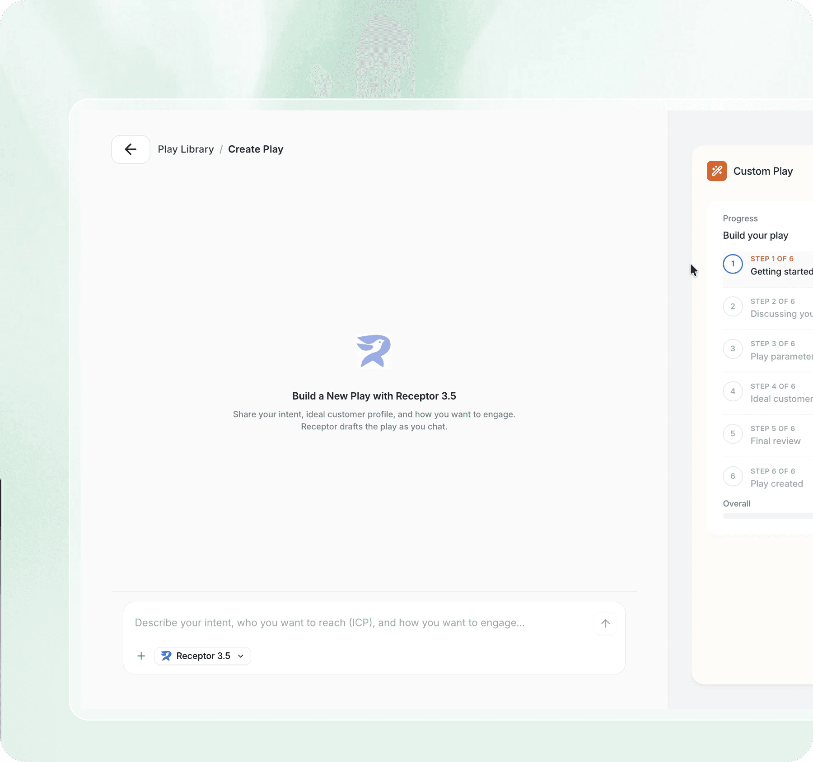Click the plus attachment icon
Viewport: 813px width, 762px height.
141,656
